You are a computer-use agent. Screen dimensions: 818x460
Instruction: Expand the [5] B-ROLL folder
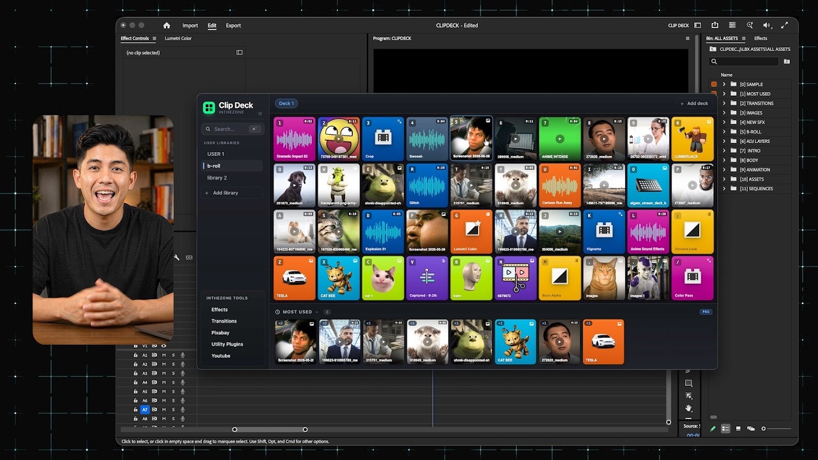click(724, 132)
